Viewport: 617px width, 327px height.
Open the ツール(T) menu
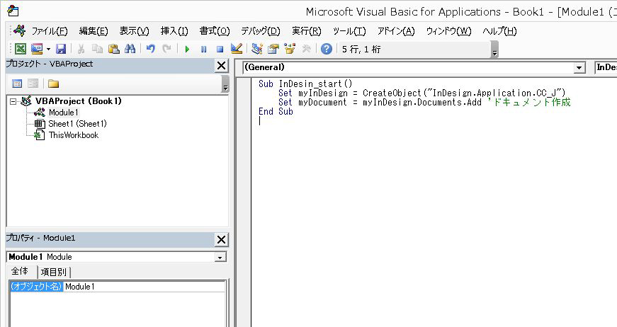coord(349,30)
